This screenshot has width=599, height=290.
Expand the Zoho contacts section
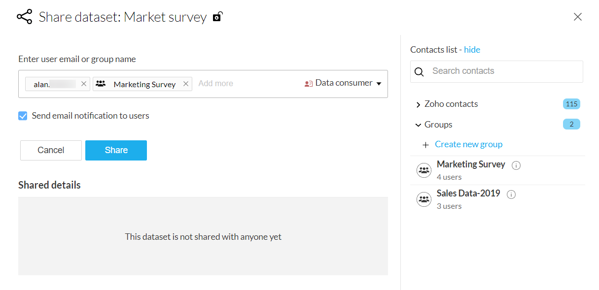click(x=418, y=104)
